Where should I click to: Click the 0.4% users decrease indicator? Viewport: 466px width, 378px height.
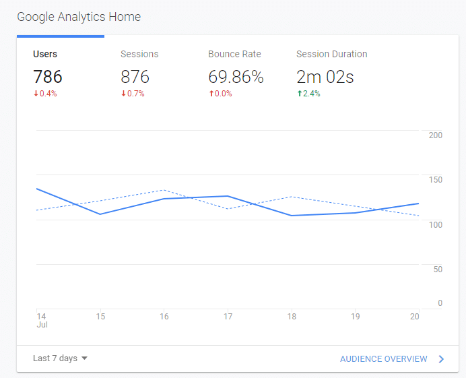pyautogui.click(x=45, y=94)
